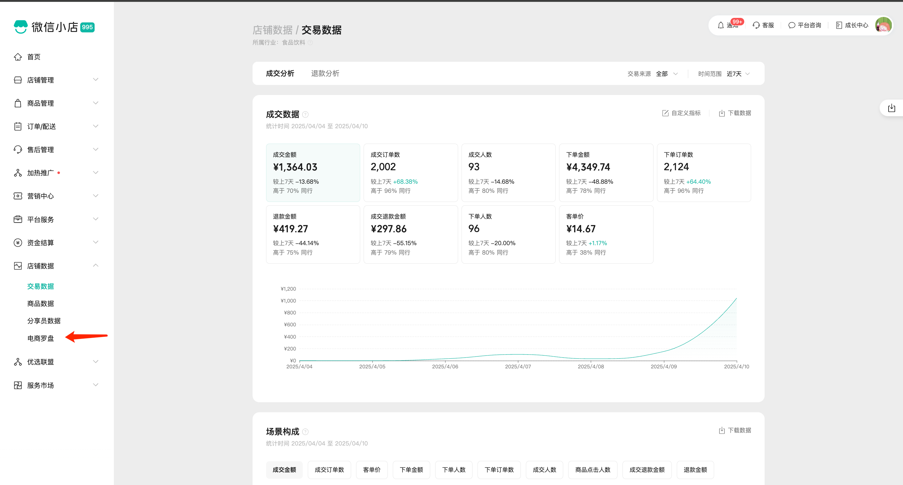Click the help icon beside 场景构成
This screenshot has height=485, width=903.
[x=305, y=432]
